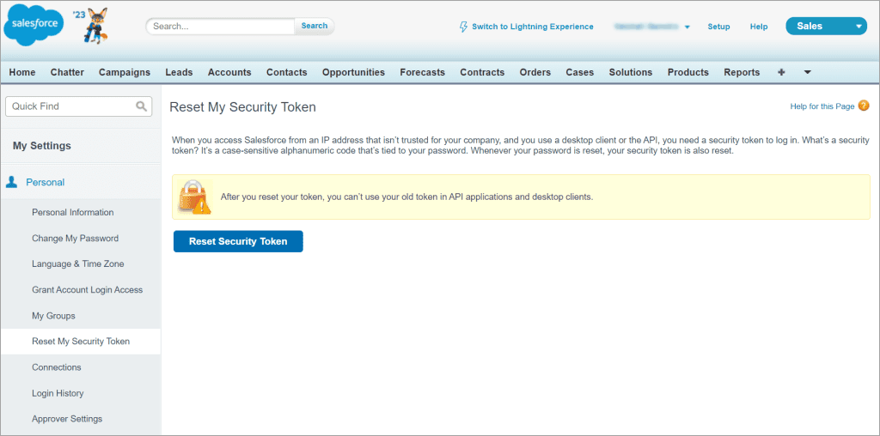Select Change My Password in sidebar
Image resolution: width=880 pixels, height=436 pixels.
(75, 239)
